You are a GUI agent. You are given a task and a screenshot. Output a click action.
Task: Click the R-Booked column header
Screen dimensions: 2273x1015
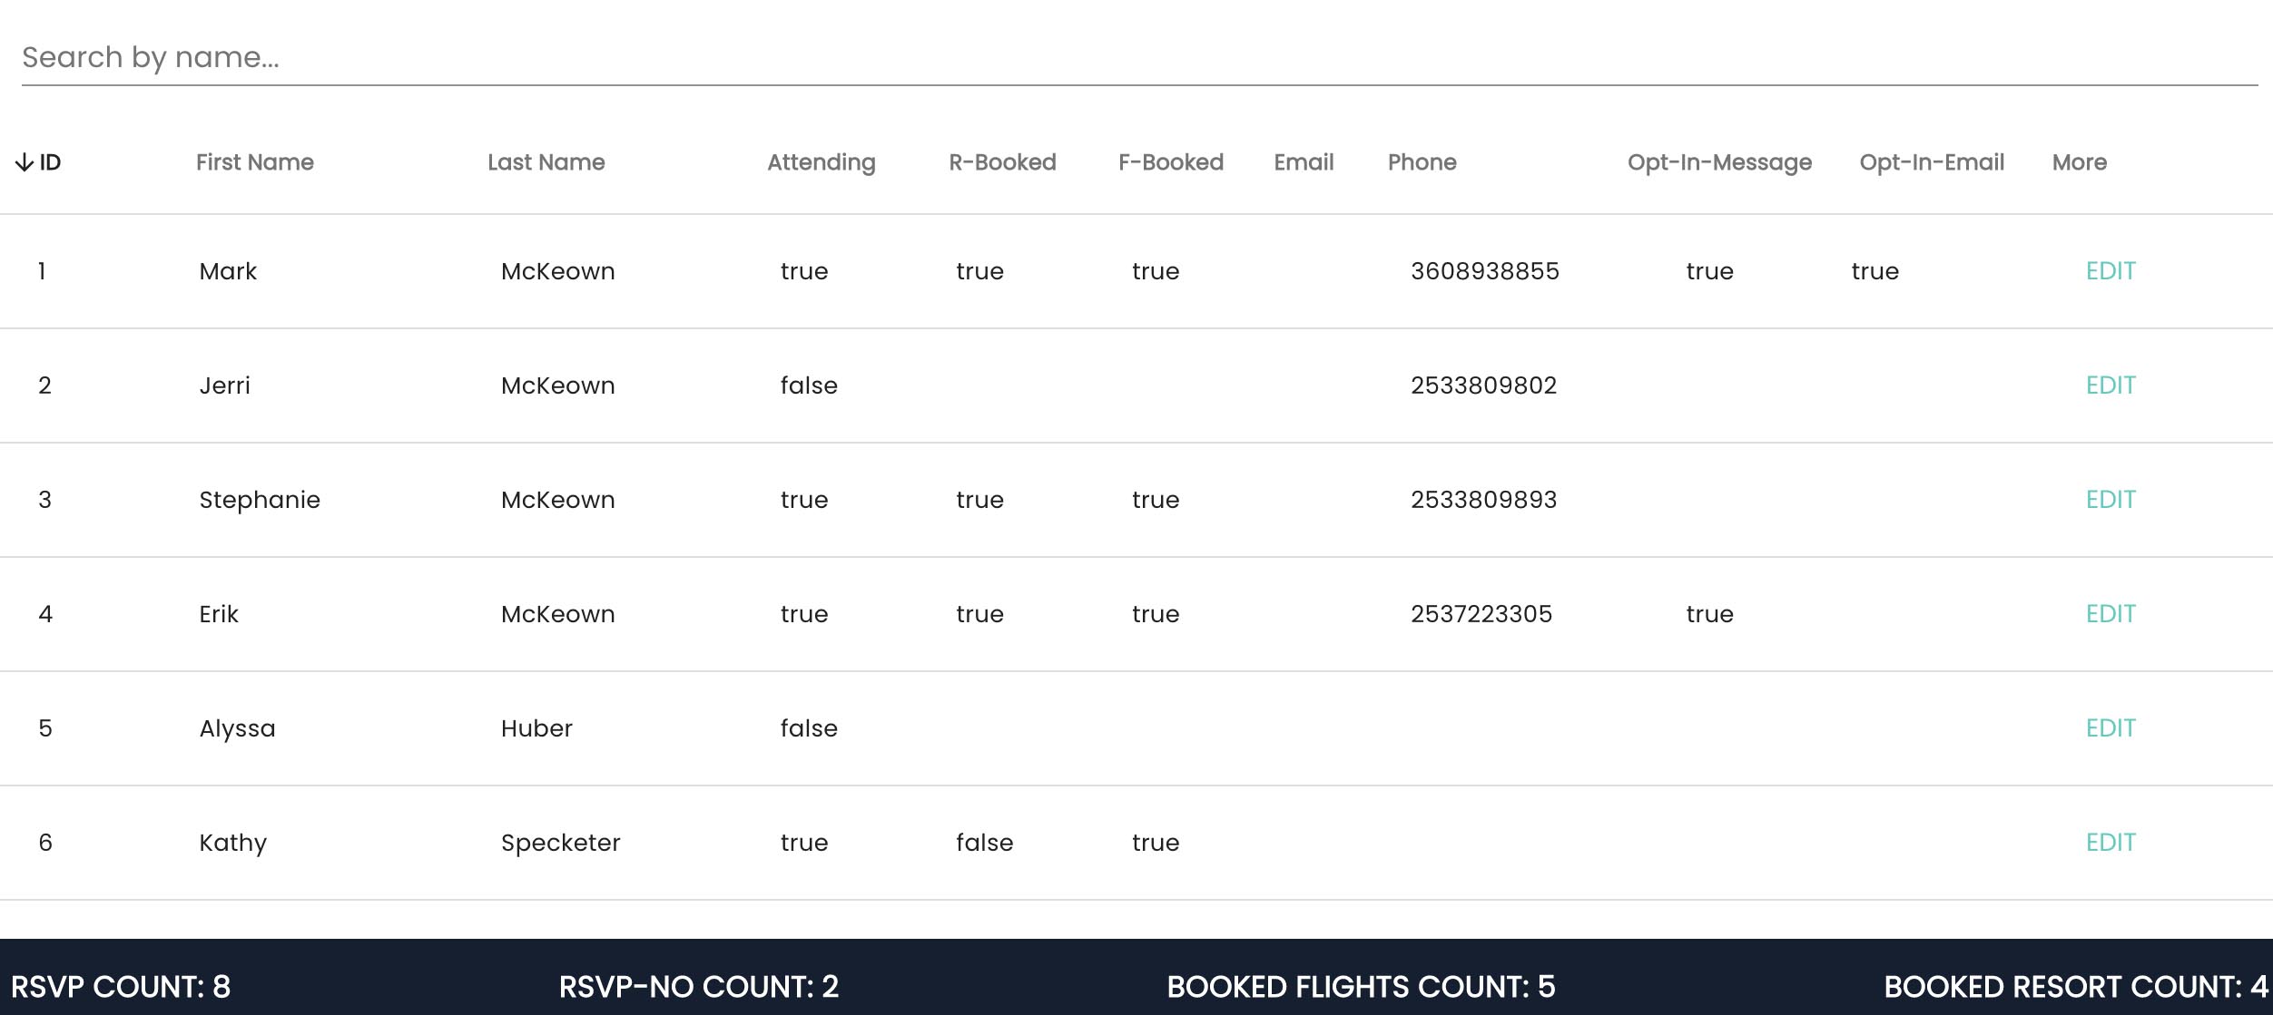(1002, 162)
